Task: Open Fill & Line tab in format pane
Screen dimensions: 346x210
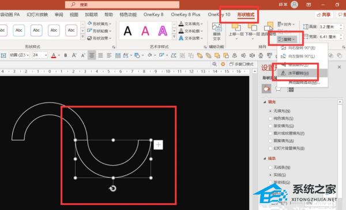Action: coord(266,89)
